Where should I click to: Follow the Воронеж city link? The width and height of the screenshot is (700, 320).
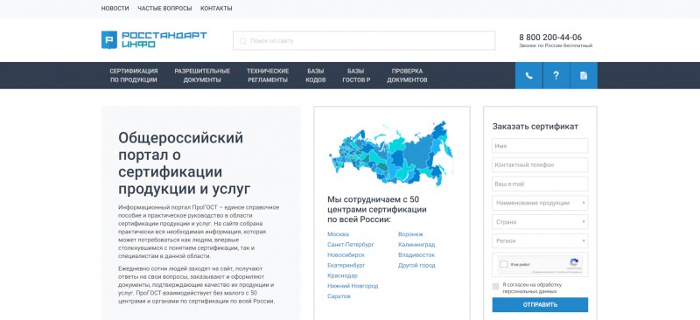click(x=410, y=234)
